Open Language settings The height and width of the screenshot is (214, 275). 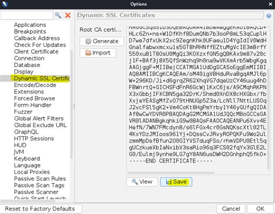point(27,165)
